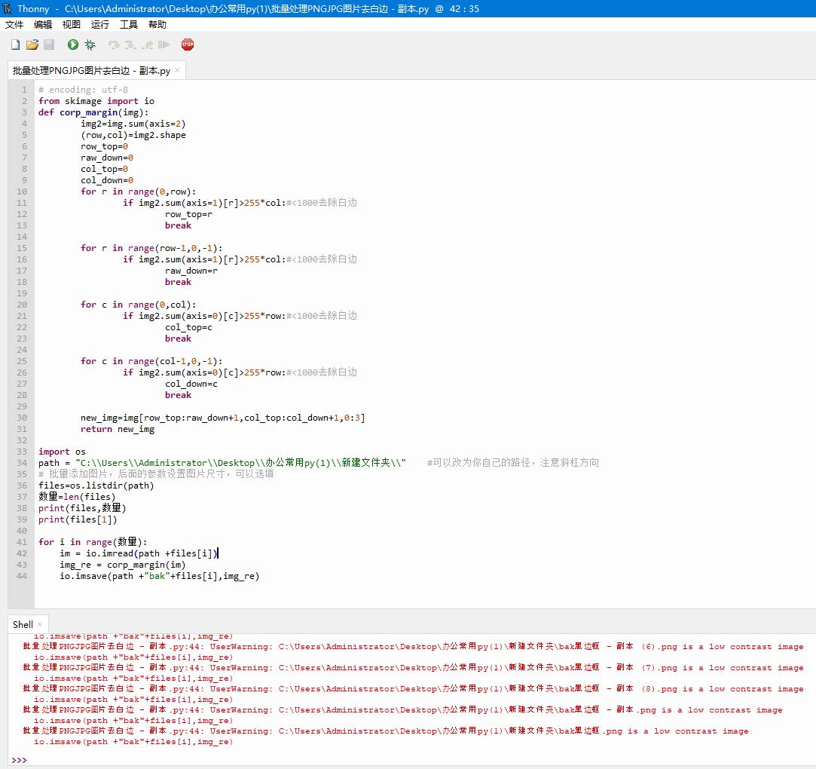This screenshot has width=816, height=769.
Task: Create a new file
Action: 14,44
